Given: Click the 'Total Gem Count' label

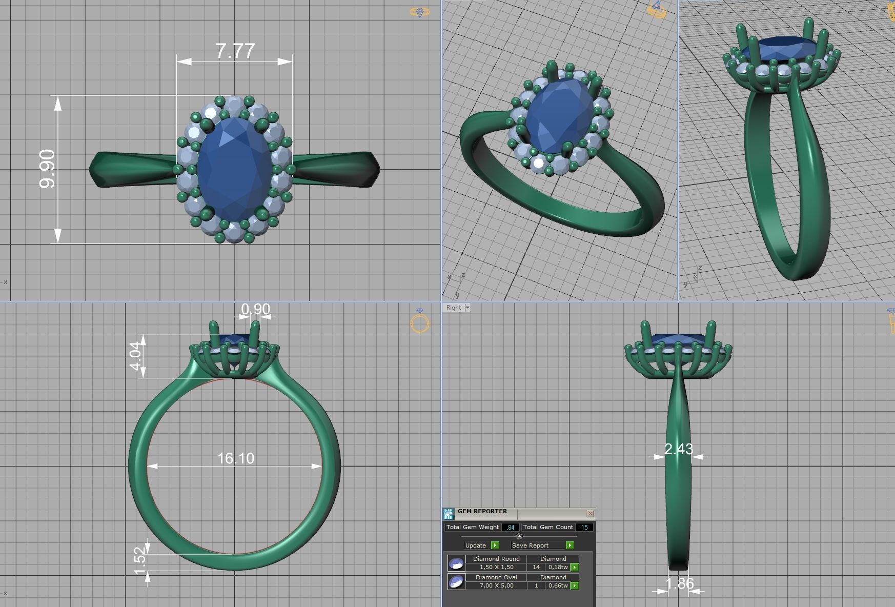Looking at the screenshot, I should coord(548,527).
